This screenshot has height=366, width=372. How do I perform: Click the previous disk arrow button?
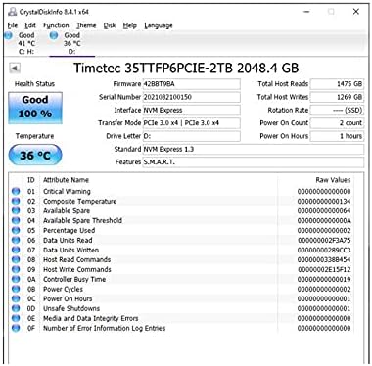15,69
